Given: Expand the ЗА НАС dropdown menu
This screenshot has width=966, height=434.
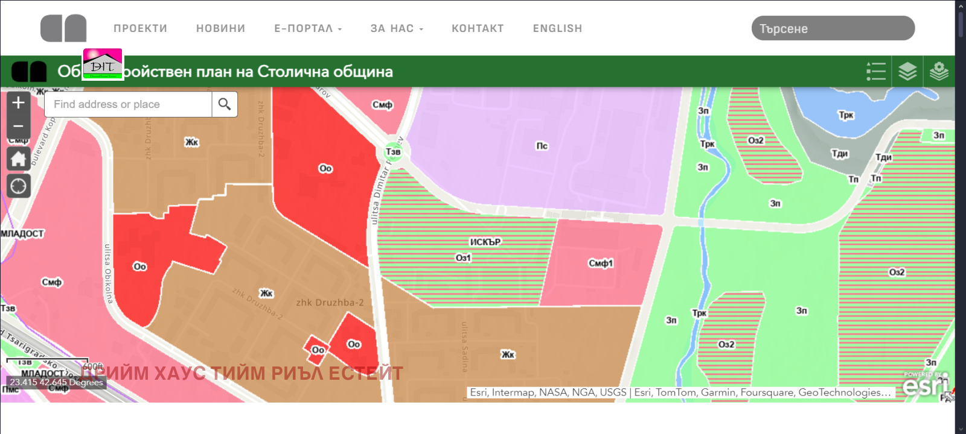Looking at the screenshot, I should [x=397, y=28].
